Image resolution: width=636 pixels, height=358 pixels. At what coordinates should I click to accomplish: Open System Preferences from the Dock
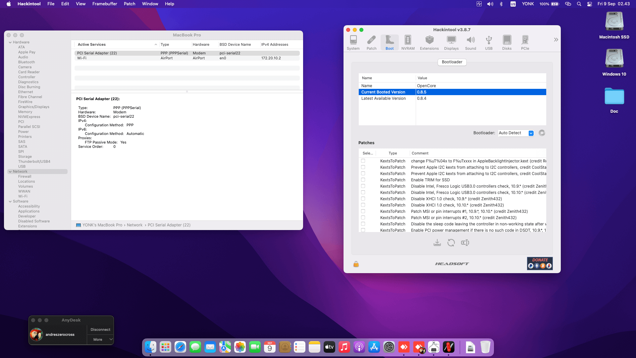pyautogui.click(x=389, y=347)
